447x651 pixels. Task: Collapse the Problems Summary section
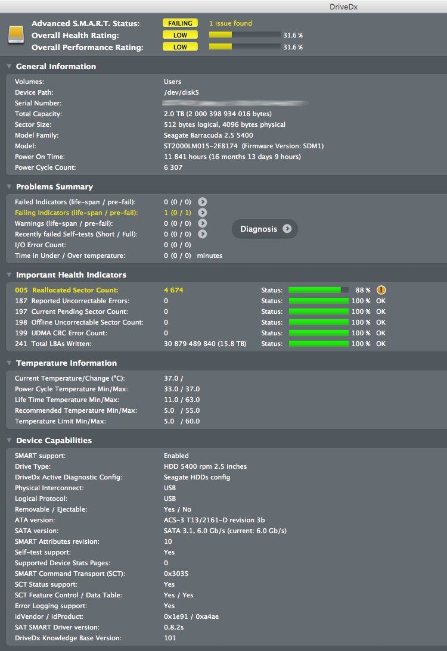coord(9,187)
